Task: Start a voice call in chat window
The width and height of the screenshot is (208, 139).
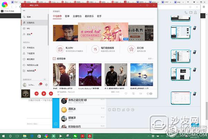Action: pyautogui.click(x=186, y=13)
